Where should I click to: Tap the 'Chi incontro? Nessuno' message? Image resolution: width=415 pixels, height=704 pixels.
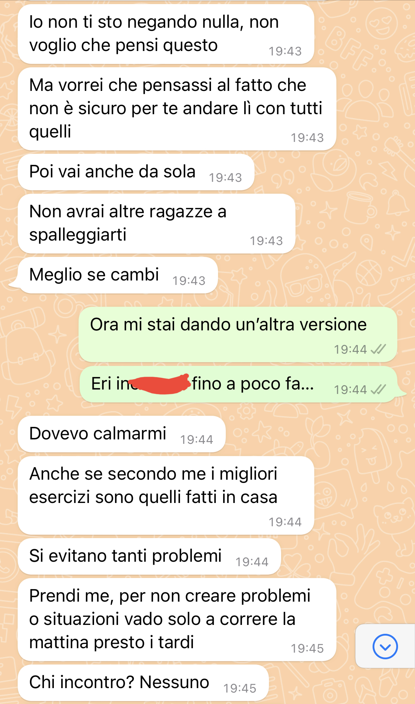pos(143,683)
